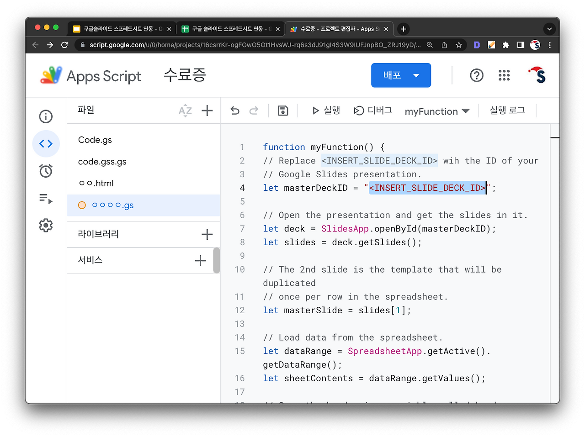Open the 배포 deploy dropdown
Viewport: 585px width, 437px height.
pos(401,75)
